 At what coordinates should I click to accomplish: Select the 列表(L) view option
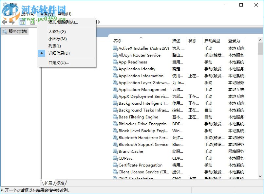55,46
